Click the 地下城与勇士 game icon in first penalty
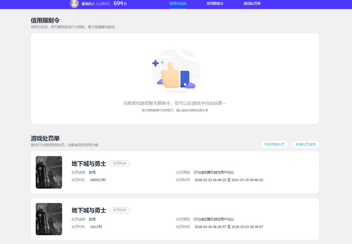 (x=49, y=172)
